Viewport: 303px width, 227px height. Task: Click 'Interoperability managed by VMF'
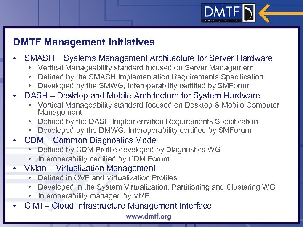click(x=93, y=196)
